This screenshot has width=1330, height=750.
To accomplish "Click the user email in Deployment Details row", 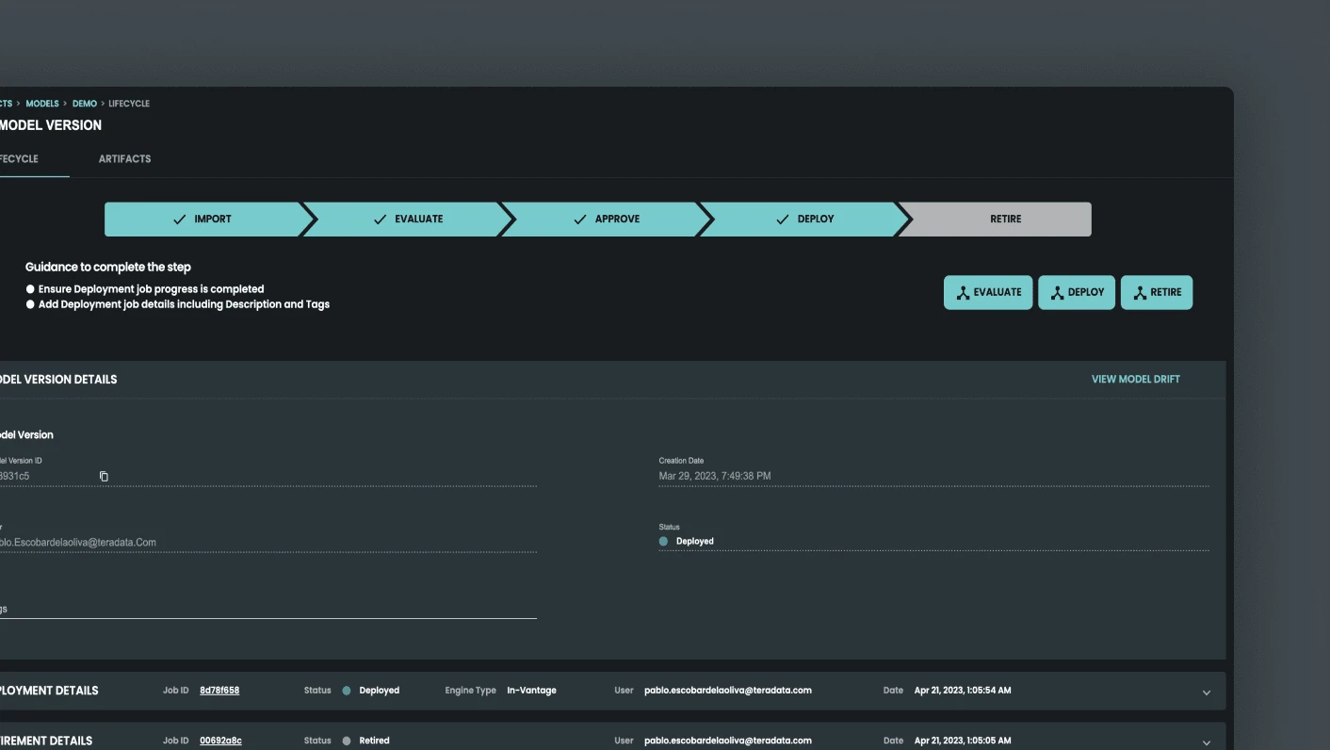I will pyautogui.click(x=728, y=691).
